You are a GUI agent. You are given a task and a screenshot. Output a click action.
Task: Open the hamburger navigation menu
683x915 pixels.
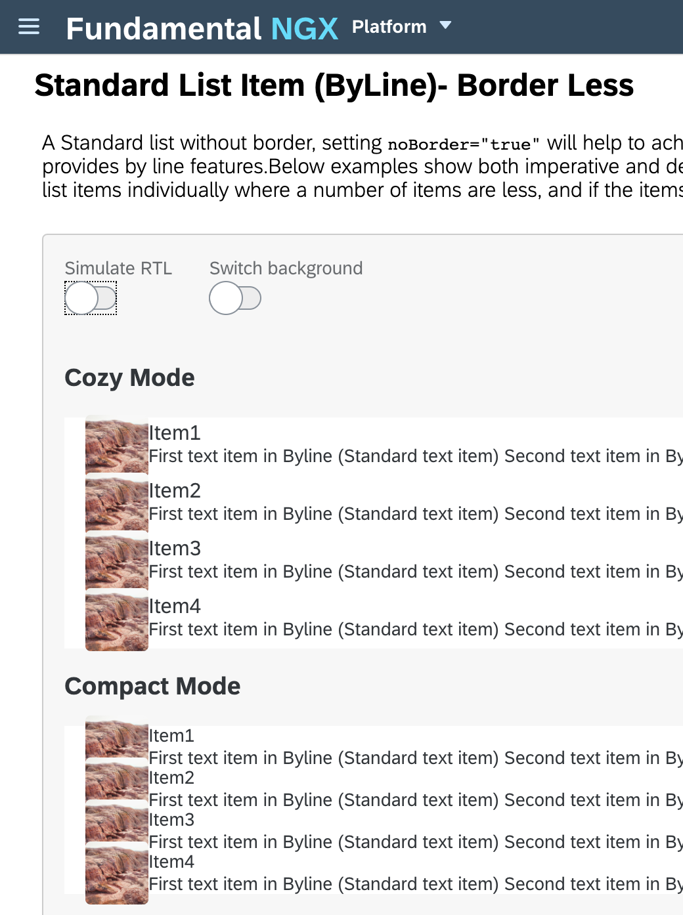[x=29, y=26]
